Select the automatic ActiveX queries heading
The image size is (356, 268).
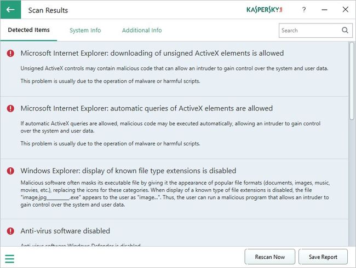[x=146, y=108]
